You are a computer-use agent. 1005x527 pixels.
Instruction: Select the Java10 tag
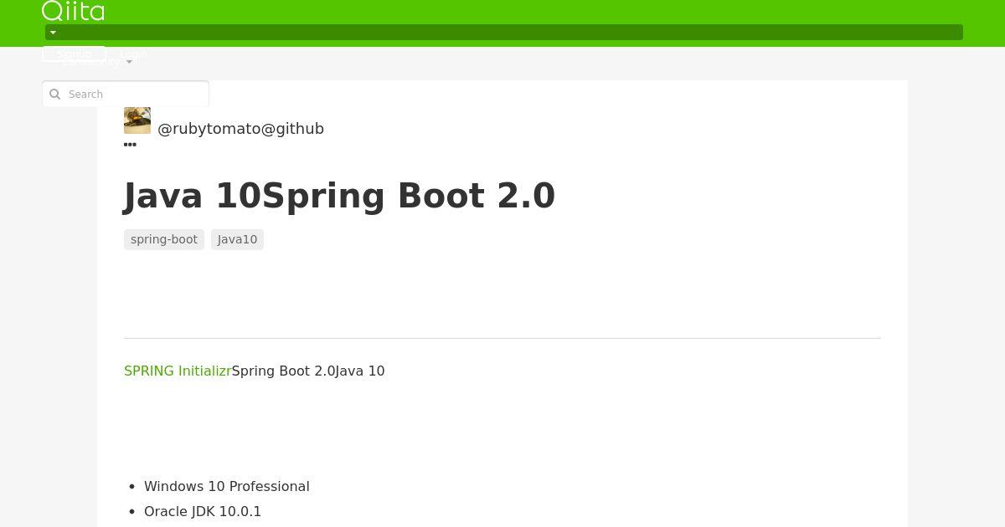(x=237, y=239)
